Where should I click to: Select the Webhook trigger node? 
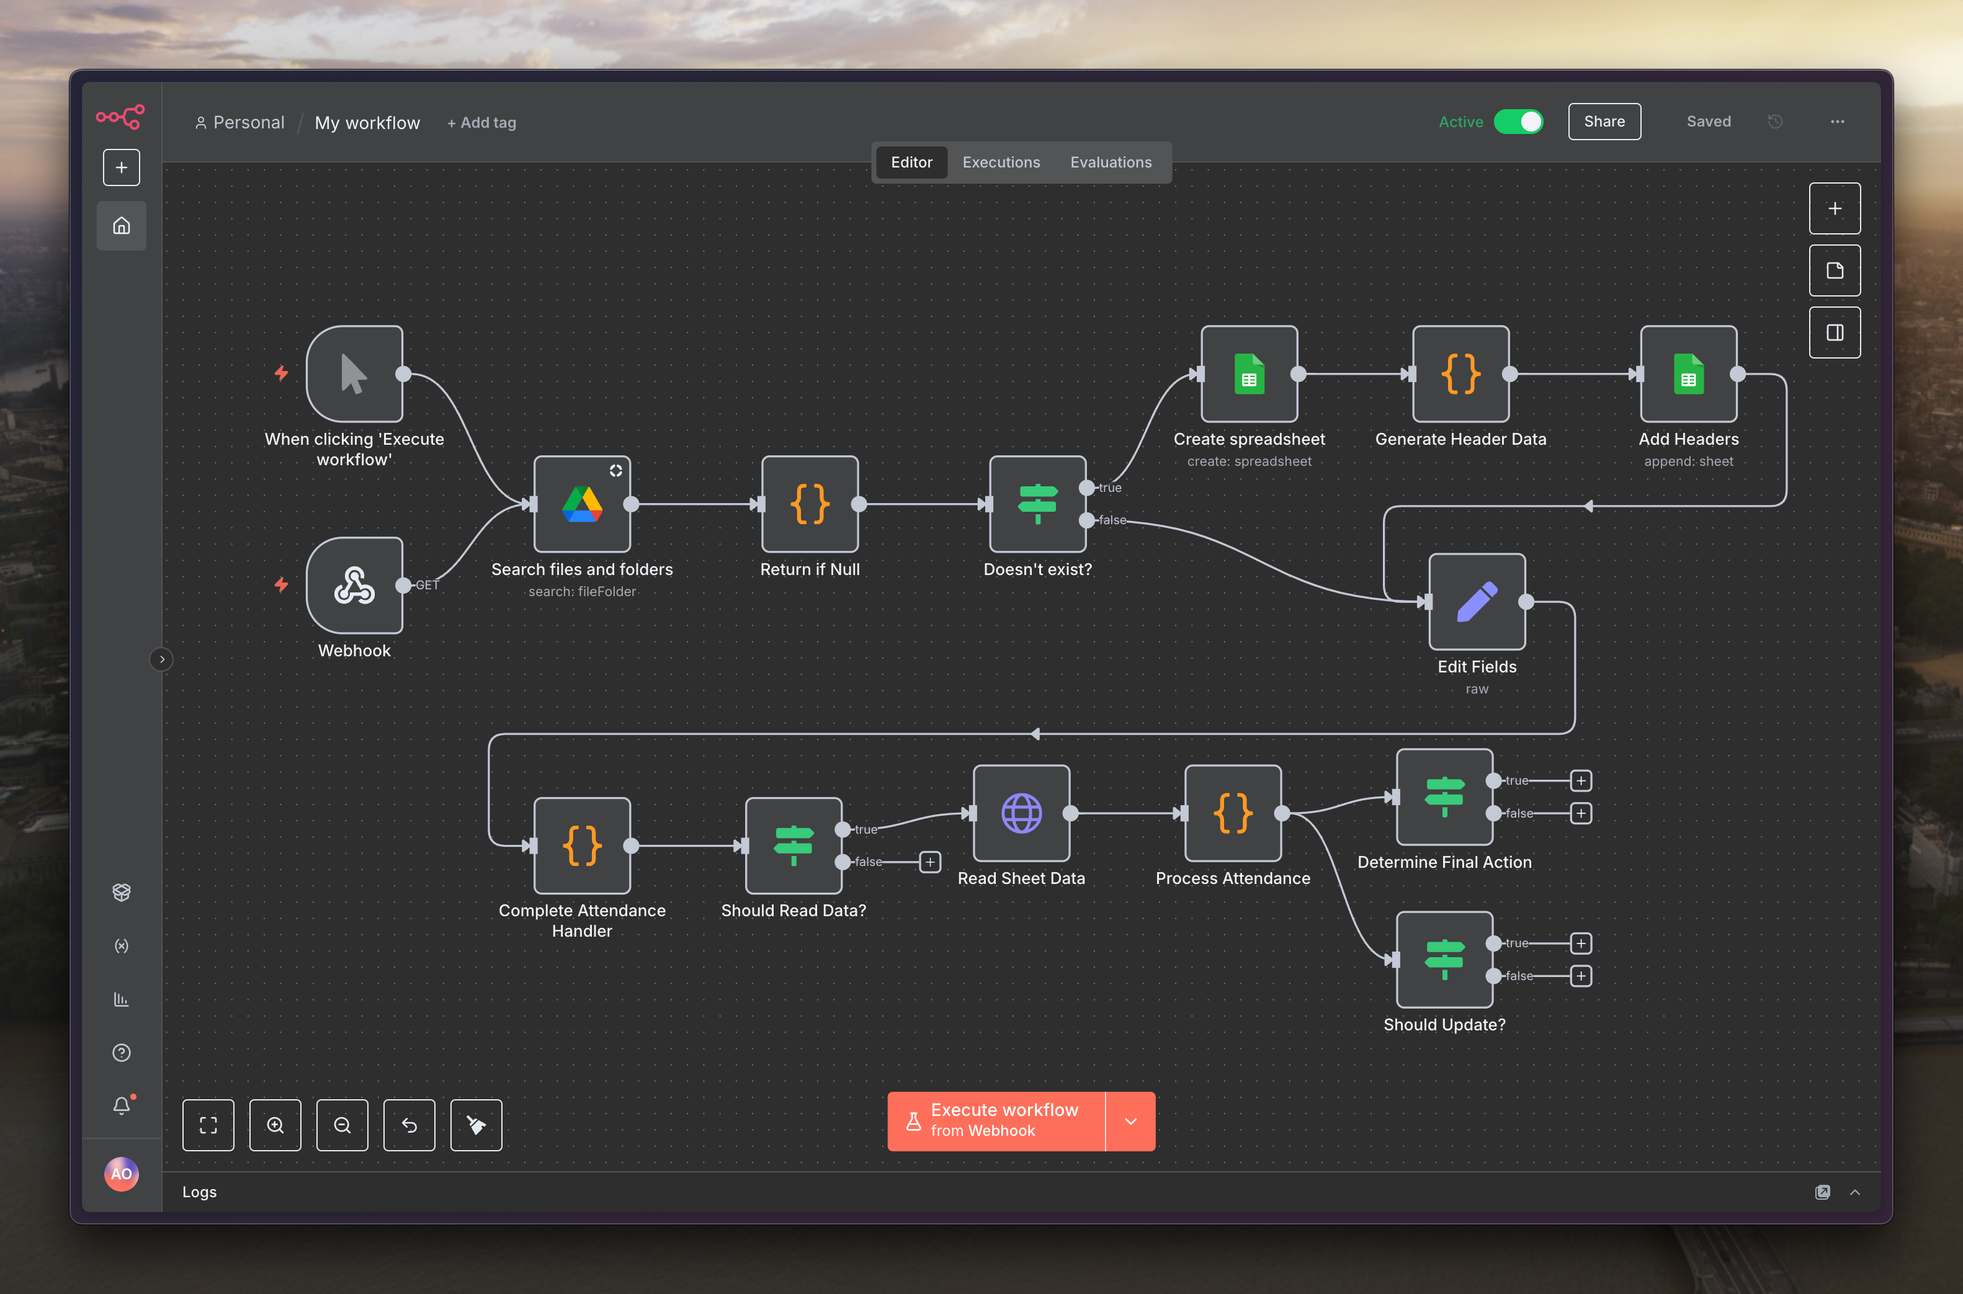click(354, 585)
